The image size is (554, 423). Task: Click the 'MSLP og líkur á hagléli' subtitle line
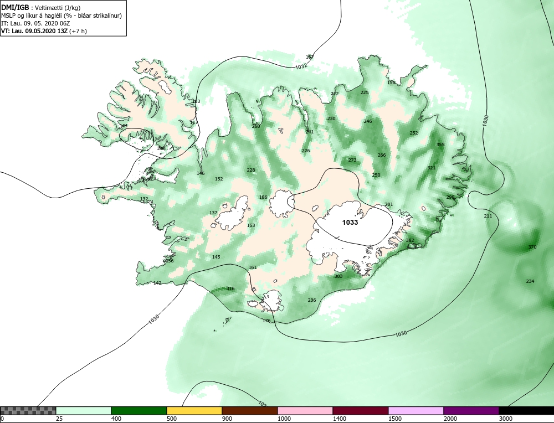tap(61, 16)
